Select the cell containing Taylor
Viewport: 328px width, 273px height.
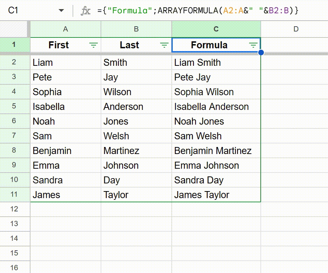pos(136,195)
